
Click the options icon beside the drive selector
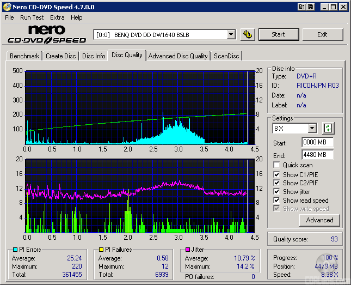click(248, 34)
